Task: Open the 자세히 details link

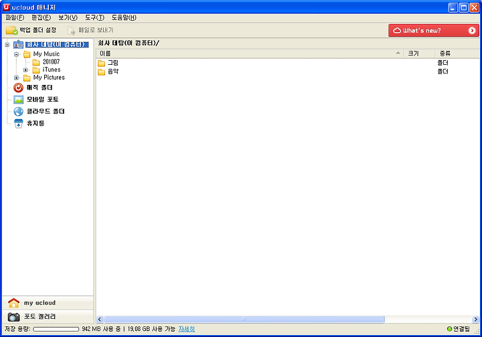Action: coord(187,329)
